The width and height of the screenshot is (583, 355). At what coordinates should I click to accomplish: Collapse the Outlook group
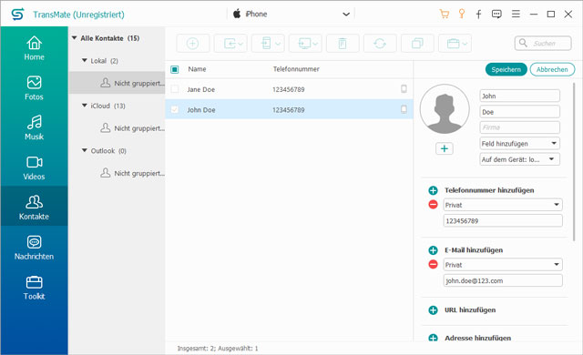click(x=85, y=150)
